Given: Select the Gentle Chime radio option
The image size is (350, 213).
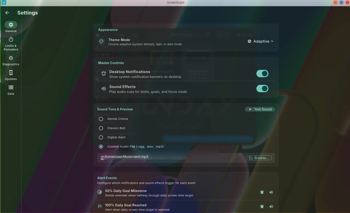Looking at the screenshot, I should 101,119.
